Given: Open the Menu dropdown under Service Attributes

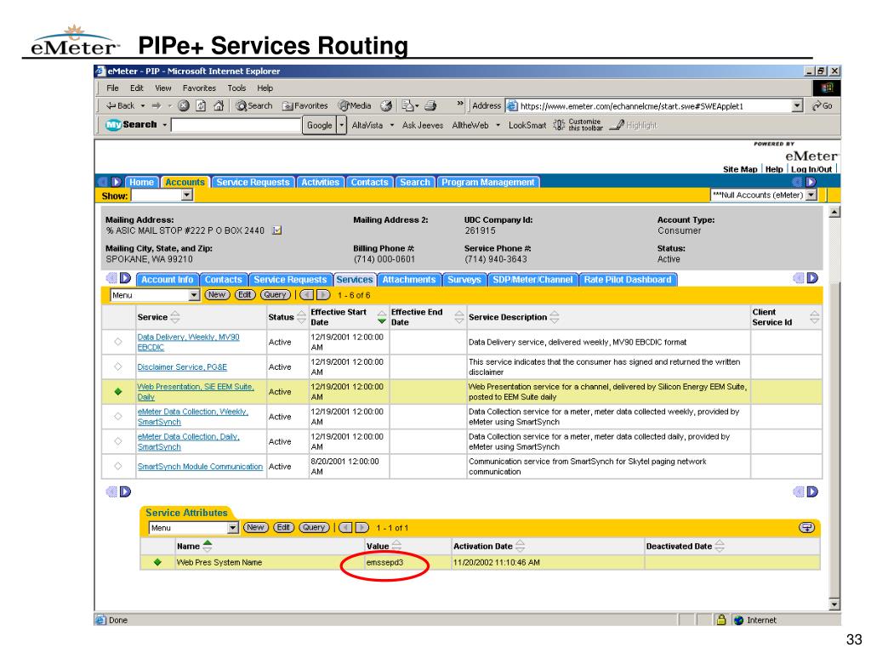Looking at the screenshot, I should point(233,527).
